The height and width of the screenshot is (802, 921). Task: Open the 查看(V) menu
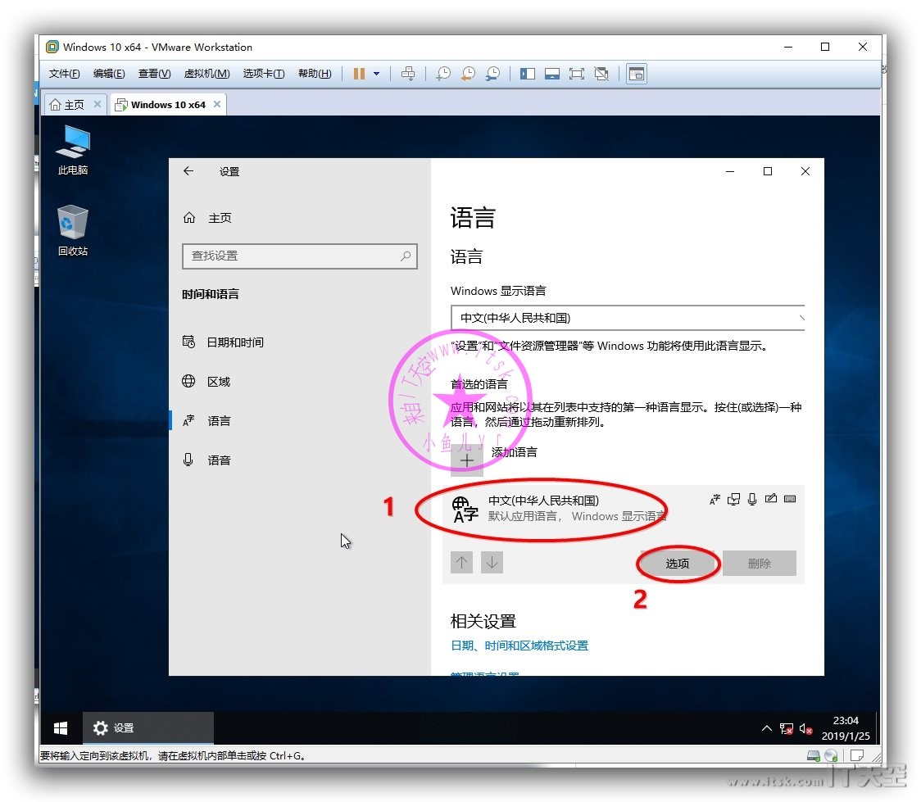click(x=155, y=74)
